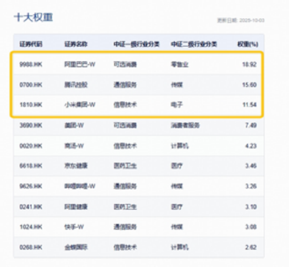Click the weight value 3.08
289x267 pixels.
(x=251, y=227)
